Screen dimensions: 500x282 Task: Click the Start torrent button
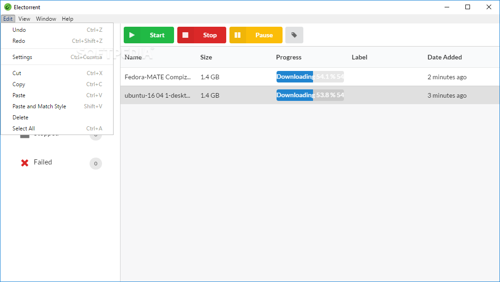coord(149,35)
